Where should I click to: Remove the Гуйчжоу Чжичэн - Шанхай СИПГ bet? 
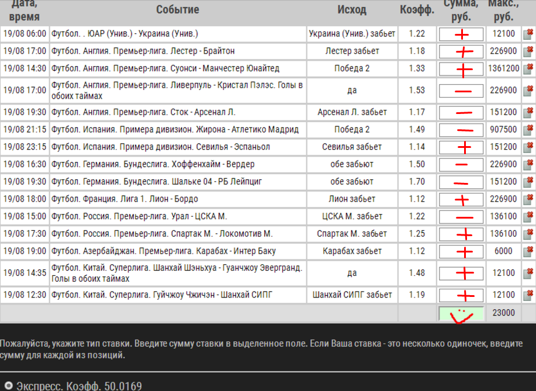528,295
